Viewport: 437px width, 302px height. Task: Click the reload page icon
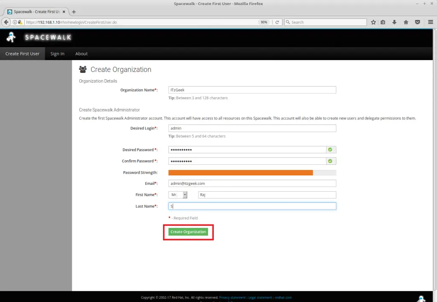277,22
